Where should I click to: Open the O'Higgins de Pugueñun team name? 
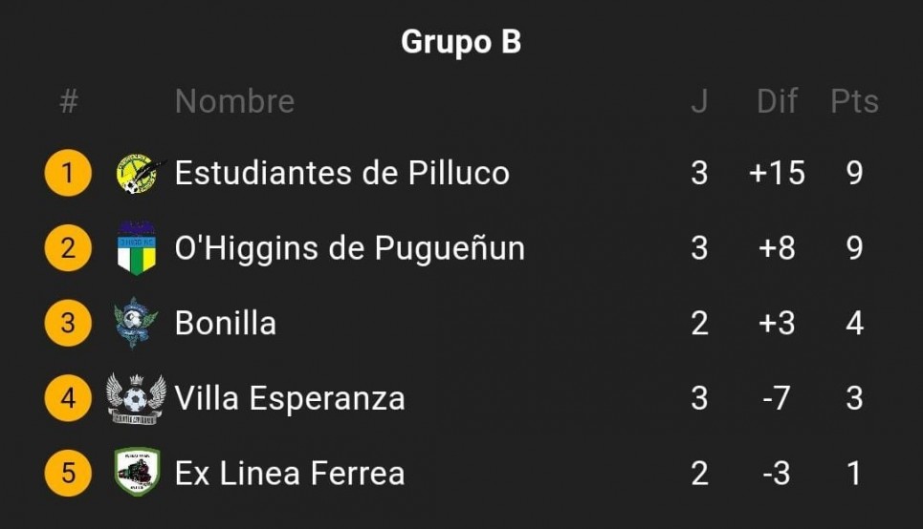pyautogui.click(x=350, y=248)
